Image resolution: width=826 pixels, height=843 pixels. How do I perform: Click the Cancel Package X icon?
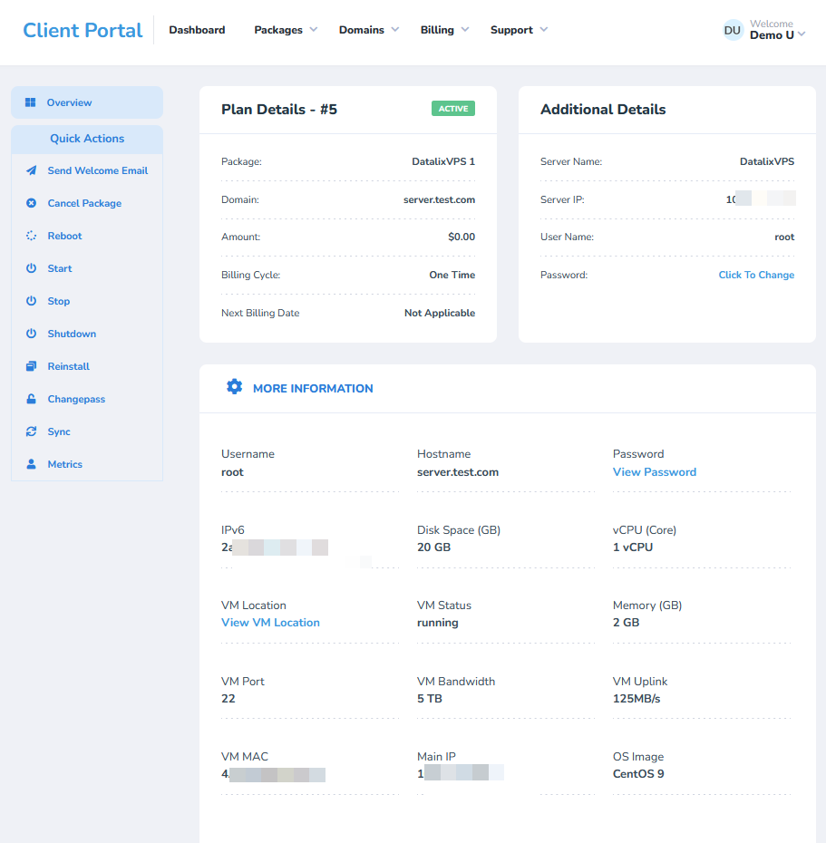click(x=31, y=203)
